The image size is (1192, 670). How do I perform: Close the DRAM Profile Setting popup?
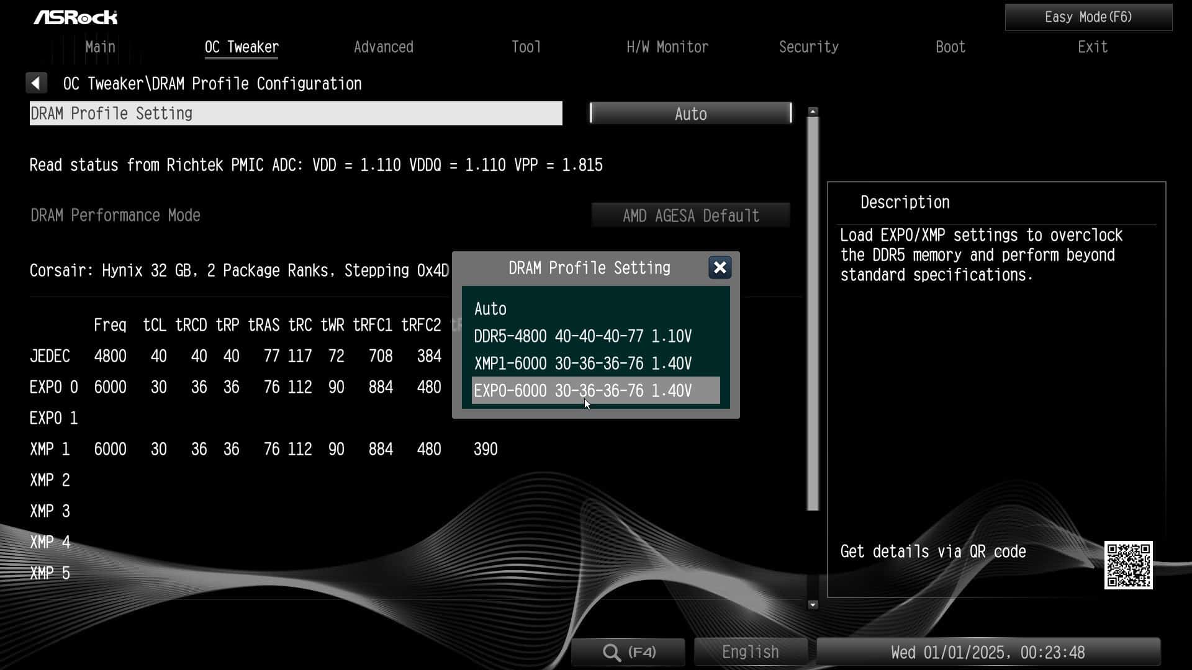[x=720, y=267]
